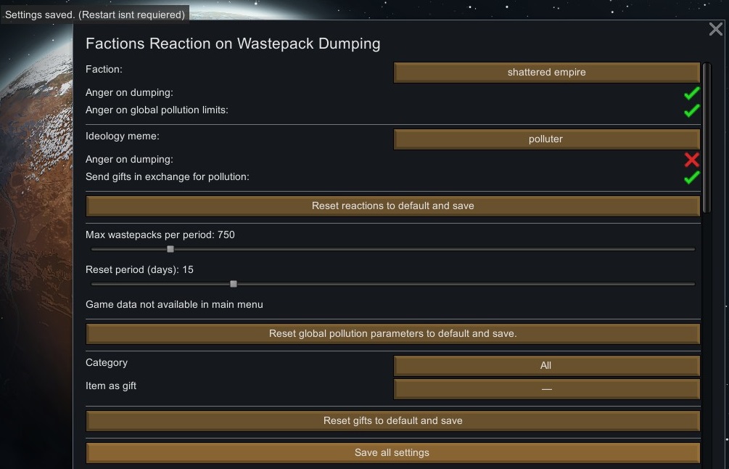
Task: Click the Save all settings button
Action: coord(393,453)
